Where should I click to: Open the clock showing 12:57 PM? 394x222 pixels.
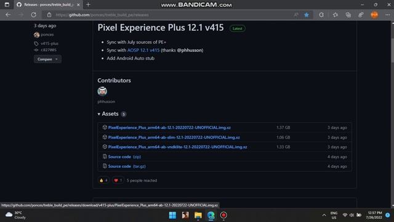[x=374, y=215]
